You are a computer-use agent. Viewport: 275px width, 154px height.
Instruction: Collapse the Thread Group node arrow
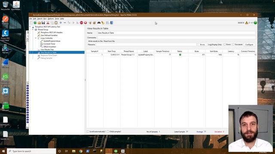tap(33, 30)
